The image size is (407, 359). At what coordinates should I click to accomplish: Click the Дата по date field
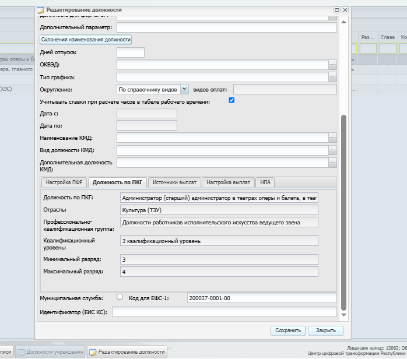point(147,125)
